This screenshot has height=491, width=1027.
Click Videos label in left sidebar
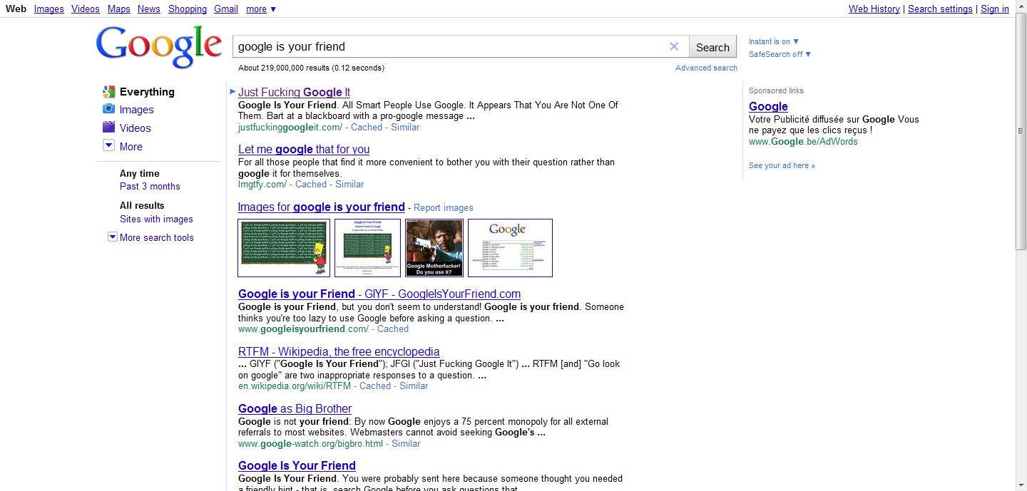tap(136, 128)
